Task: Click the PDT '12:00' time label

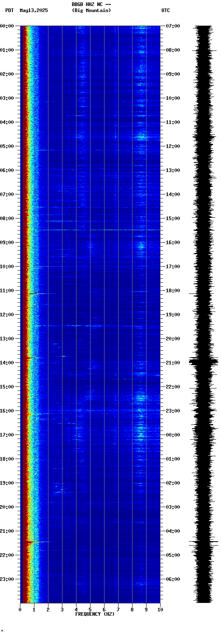Action: click(x=7, y=315)
